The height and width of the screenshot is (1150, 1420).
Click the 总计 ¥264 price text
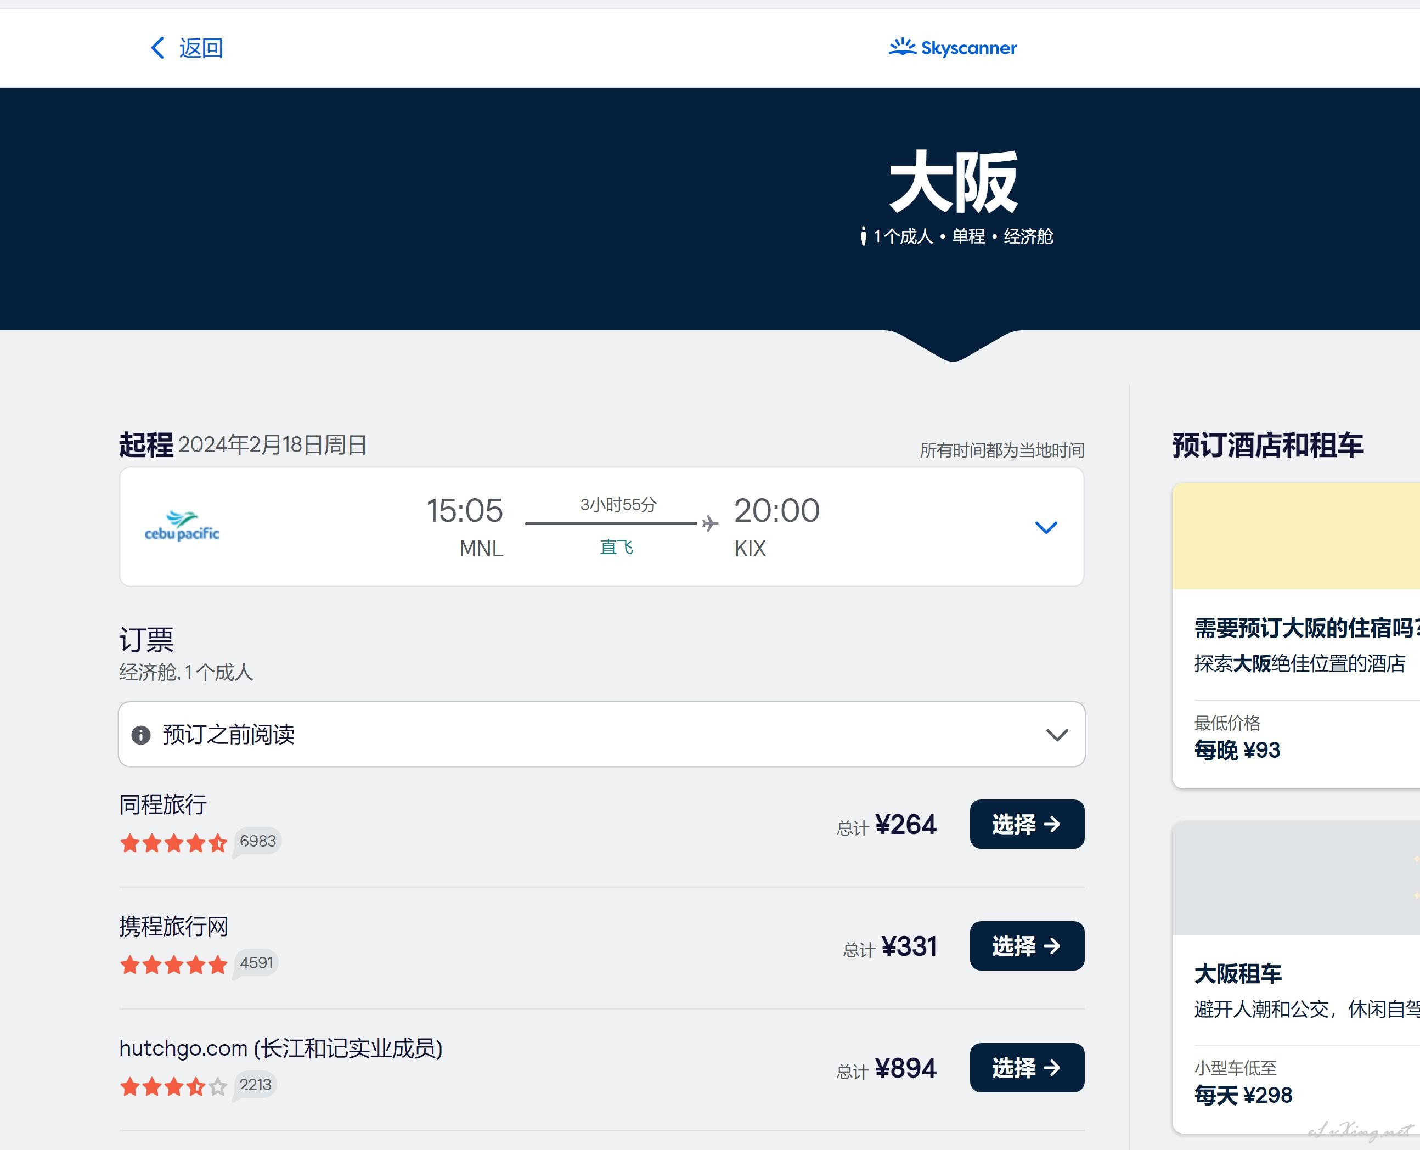click(886, 825)
